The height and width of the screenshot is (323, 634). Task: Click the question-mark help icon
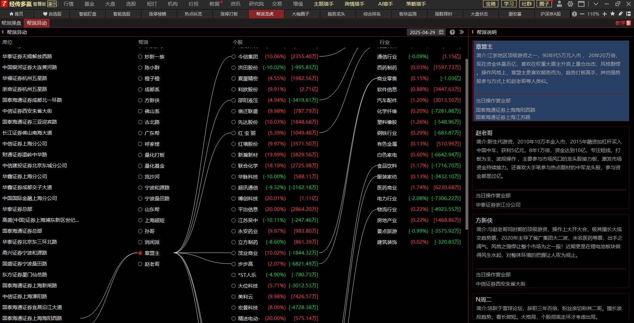tap(452, 32)
